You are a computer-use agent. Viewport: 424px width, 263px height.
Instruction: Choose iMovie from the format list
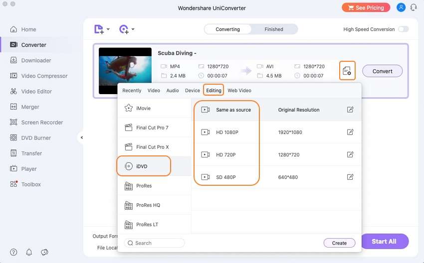155,108
